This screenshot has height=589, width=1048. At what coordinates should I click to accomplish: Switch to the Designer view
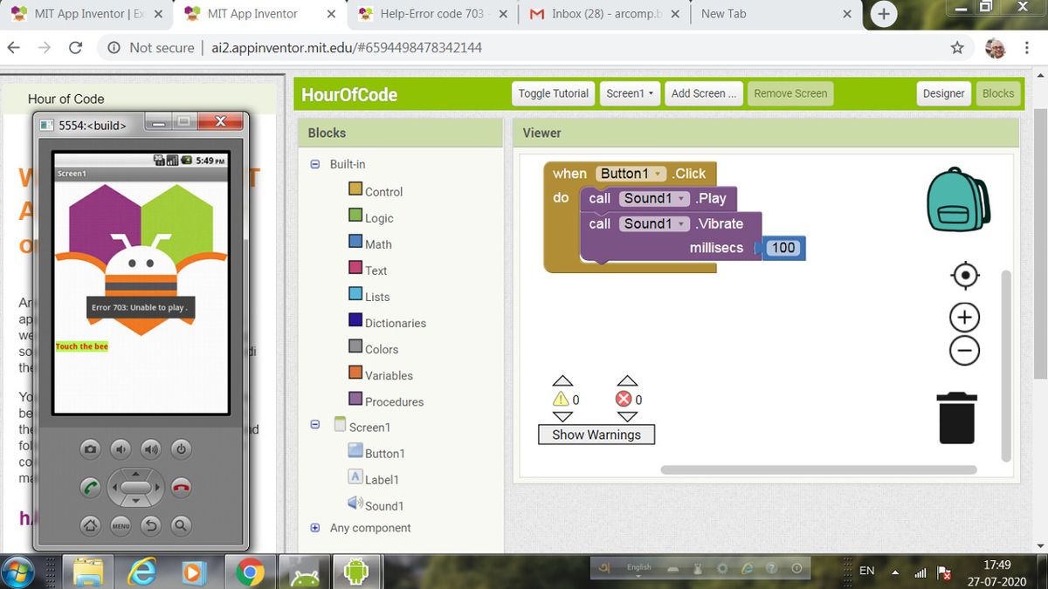pyautogui.click(x=943, y=93)
